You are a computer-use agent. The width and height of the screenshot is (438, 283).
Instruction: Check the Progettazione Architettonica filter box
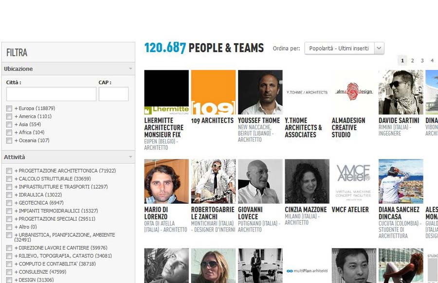[x=9, y=171]
